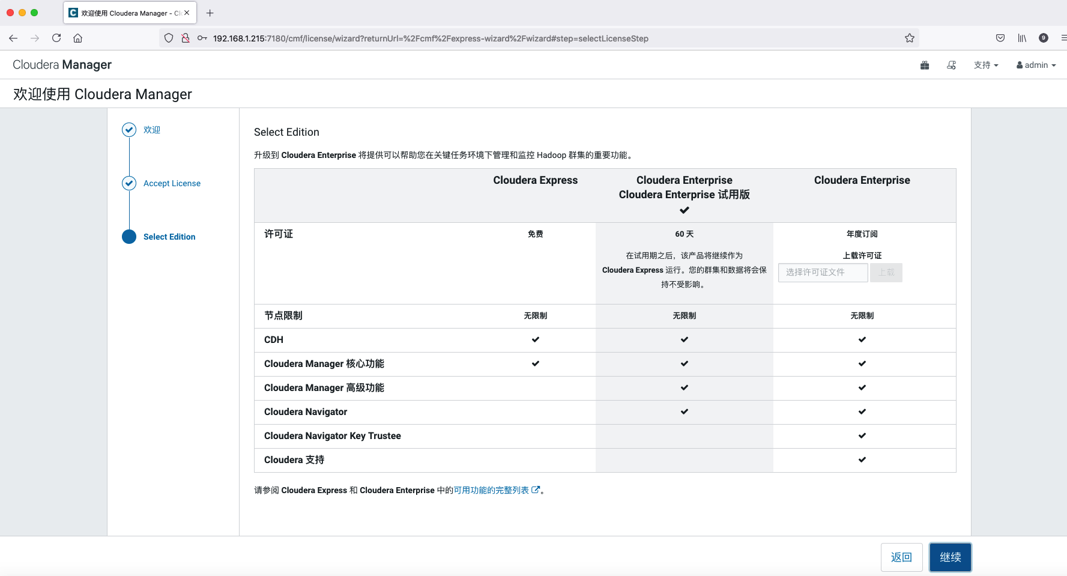
Task: Click the browser account badge icon
Action: 1044,38
